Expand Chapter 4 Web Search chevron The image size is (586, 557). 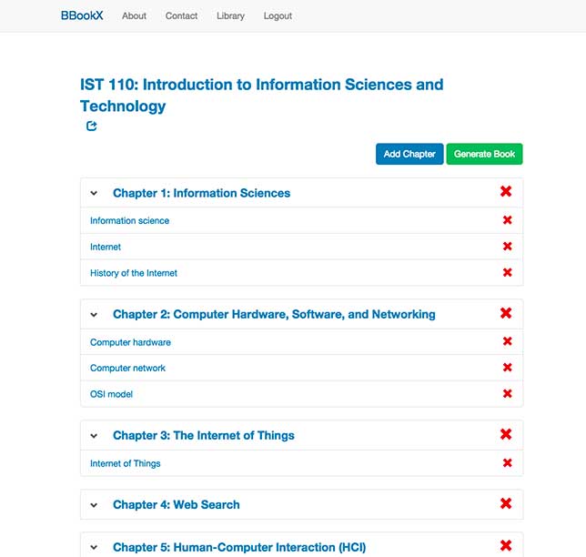(94, 505)
